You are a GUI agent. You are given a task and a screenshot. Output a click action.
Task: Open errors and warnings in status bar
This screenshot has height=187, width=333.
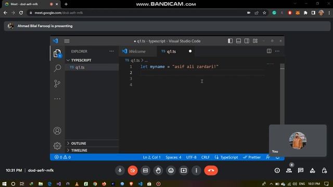[x=62, y=157]
